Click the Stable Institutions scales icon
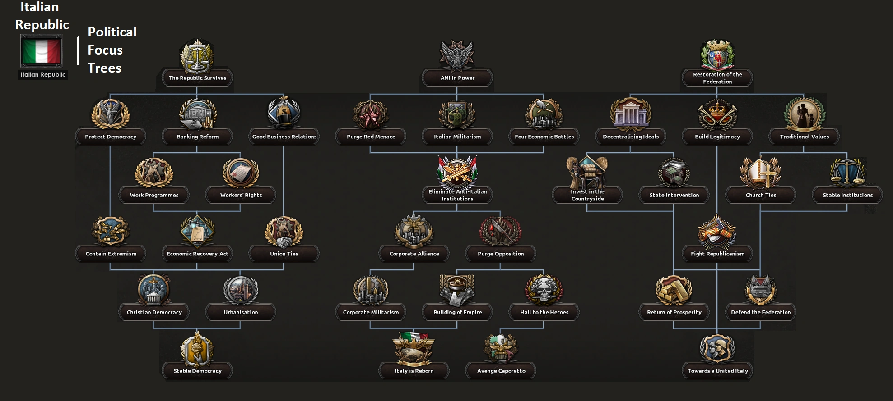The width and height of the screenshot is (893, 401). point(847,172)
